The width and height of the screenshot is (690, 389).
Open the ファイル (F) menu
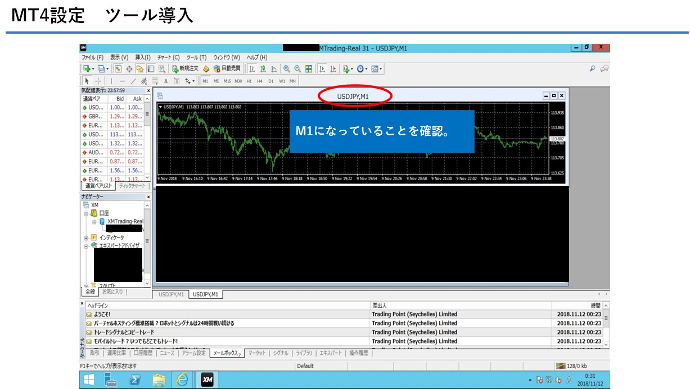point(93,57)
